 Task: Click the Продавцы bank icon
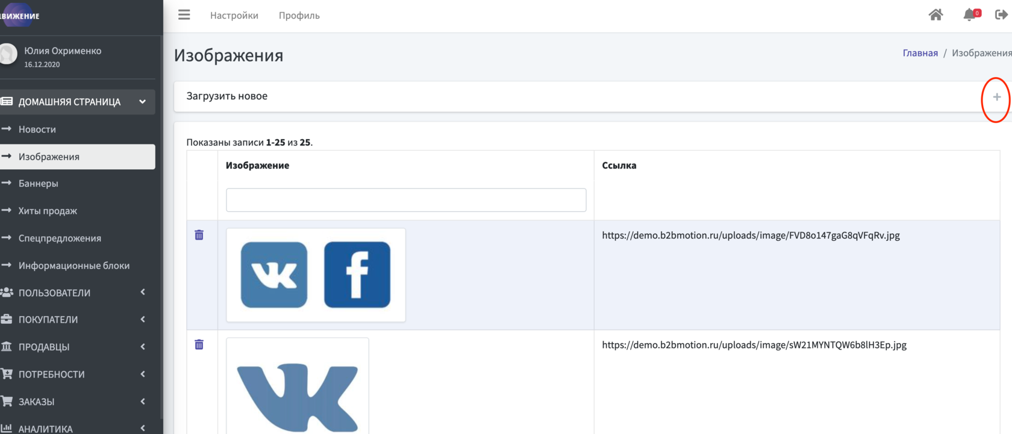[x=7, y=347]
